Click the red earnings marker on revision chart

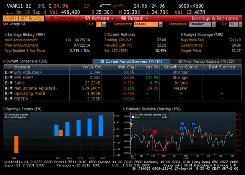(x=155, y=131)
